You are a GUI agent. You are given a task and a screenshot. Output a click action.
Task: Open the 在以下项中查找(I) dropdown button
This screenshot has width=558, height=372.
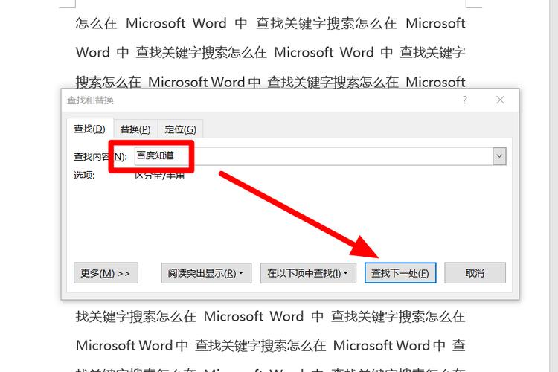[308, 273]
